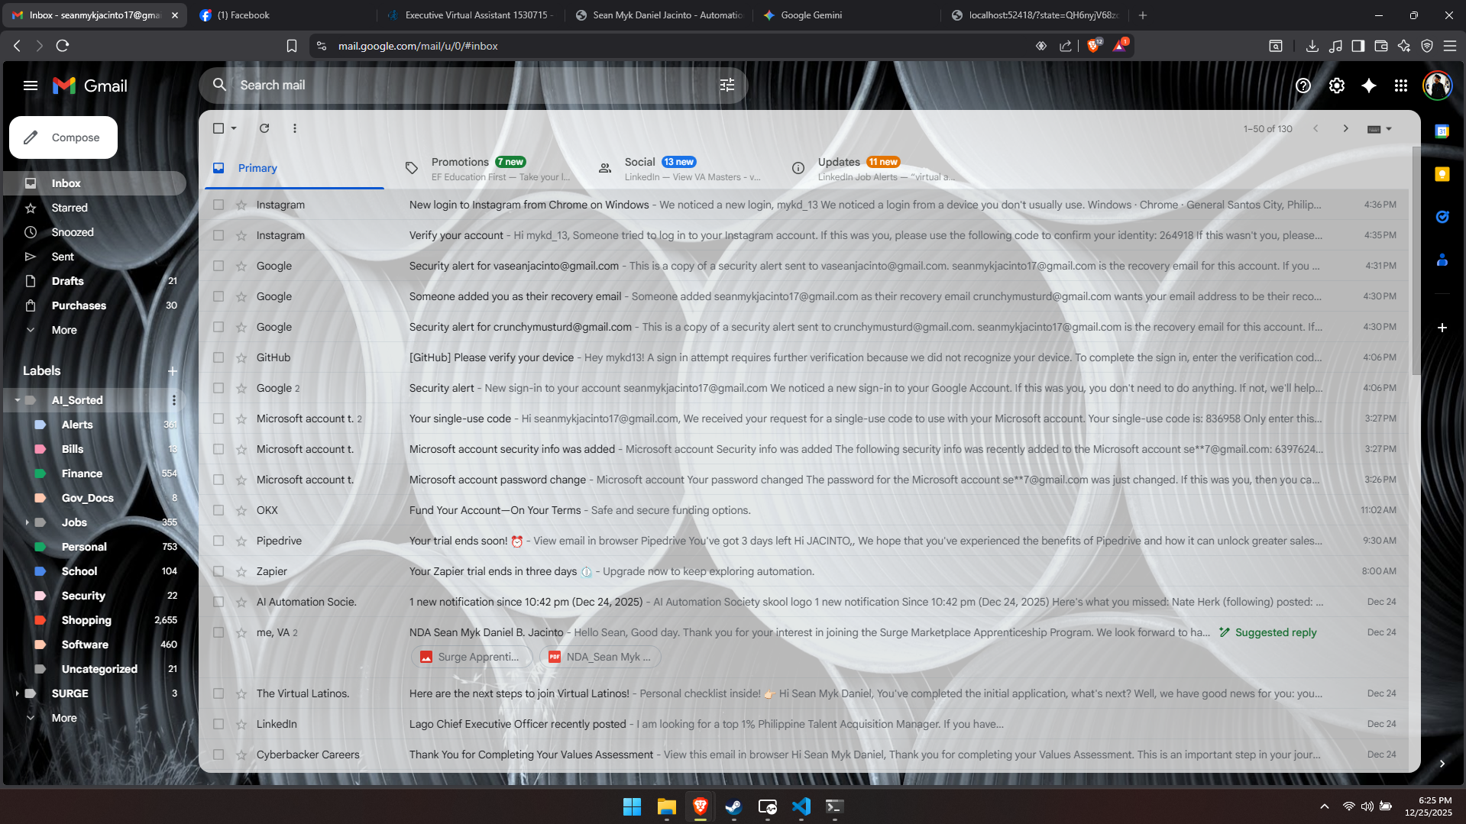The height and width of the screenshot is (824, 1466).
Task: Collapse the AI_Sorted label tree
Action: [x=17, y=400]
